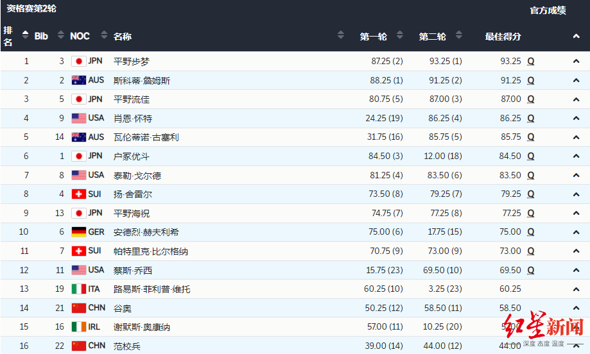Screen dimensions: 590x354
Task: Click the Bib column sort arrows
Action: (x=60, y=36)
